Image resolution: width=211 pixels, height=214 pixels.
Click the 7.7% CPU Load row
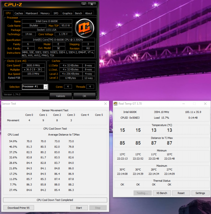[41, 185]
